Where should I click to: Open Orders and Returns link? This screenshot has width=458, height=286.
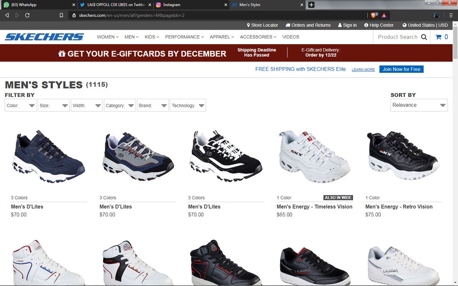308,25
